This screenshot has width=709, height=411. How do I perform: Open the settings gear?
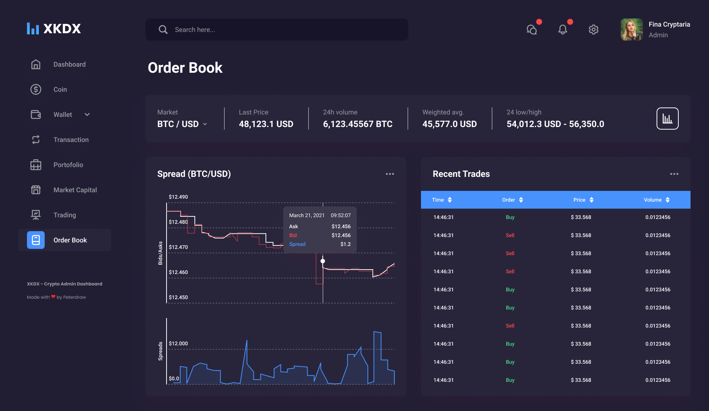point(593,30)
